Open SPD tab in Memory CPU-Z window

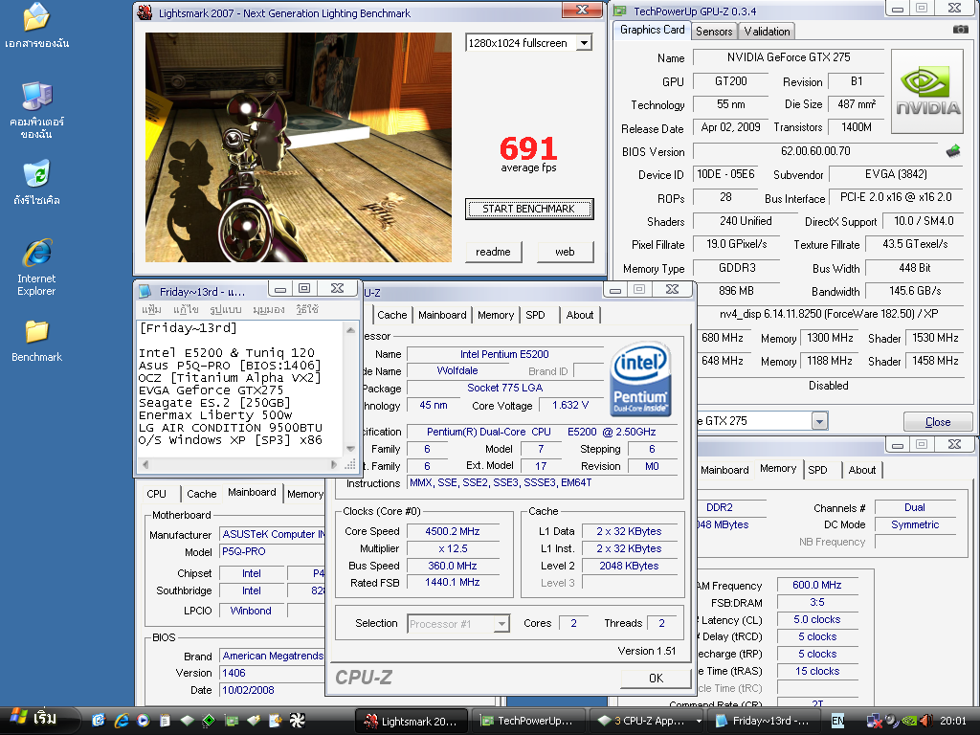817,470
